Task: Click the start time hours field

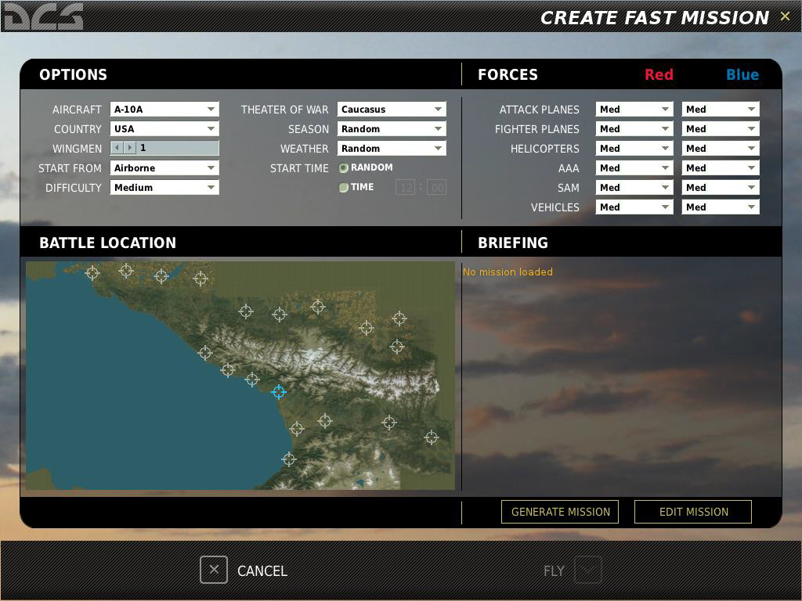Action: point(405,187)
